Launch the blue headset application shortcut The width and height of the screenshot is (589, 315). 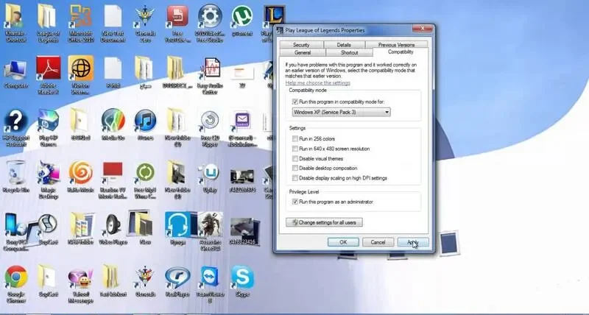pos(177,225)
